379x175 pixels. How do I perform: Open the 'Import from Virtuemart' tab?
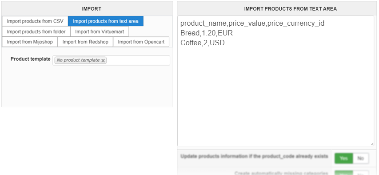pos(100,31)
